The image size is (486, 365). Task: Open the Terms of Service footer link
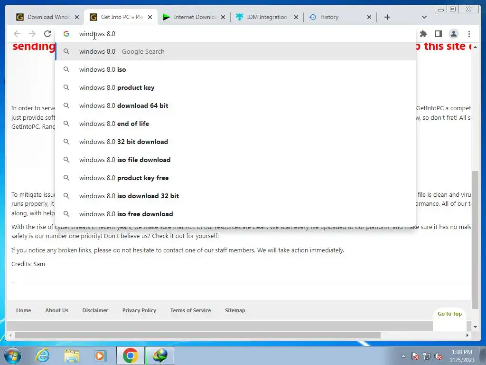click(191, 310)
